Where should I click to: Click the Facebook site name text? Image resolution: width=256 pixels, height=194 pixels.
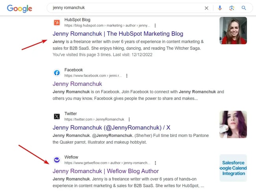point(74,70)
